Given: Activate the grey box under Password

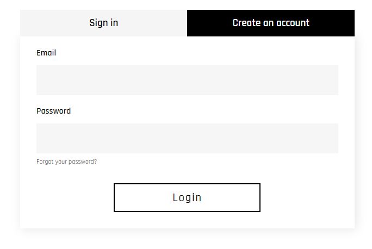Looking at the screenshot, I should point(187,138).
